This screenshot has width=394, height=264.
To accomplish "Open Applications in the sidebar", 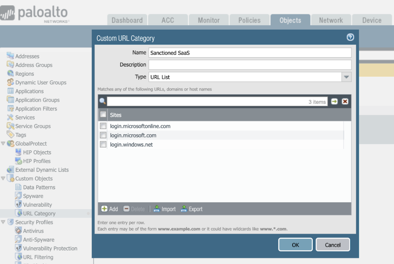I will click(29, 91).
